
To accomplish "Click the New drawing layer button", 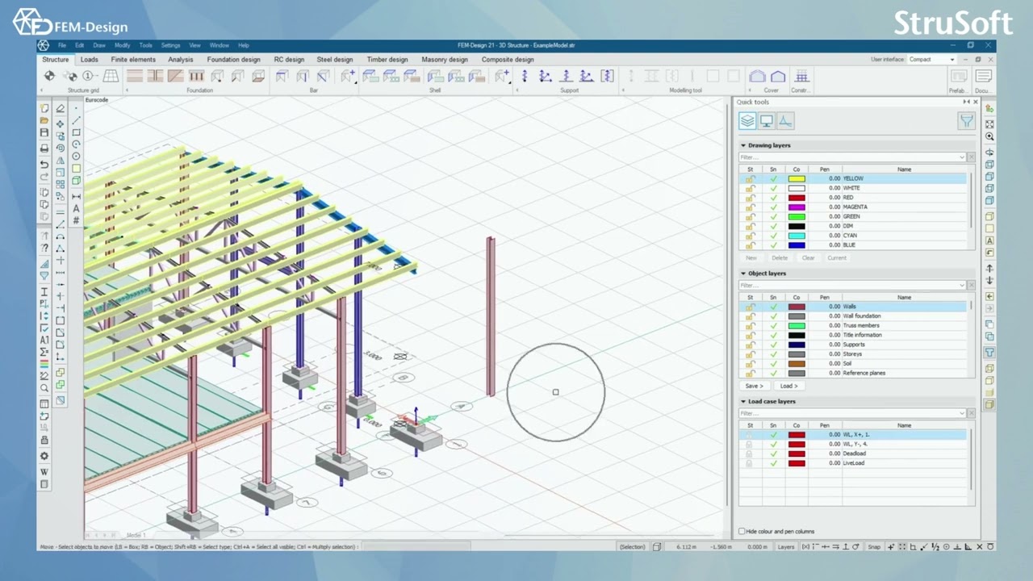I will pos(751,257).
